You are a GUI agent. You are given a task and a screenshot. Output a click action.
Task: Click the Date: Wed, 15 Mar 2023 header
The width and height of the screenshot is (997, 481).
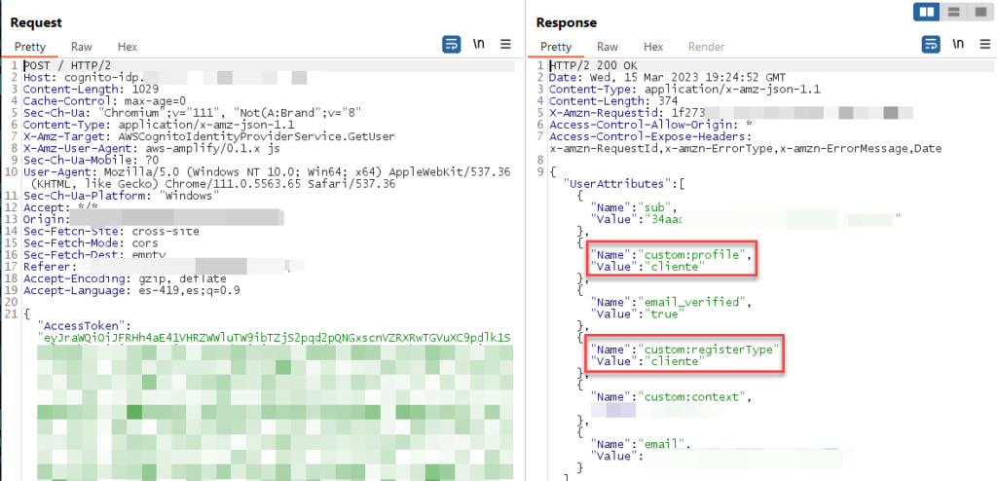[x=667, y=78]
